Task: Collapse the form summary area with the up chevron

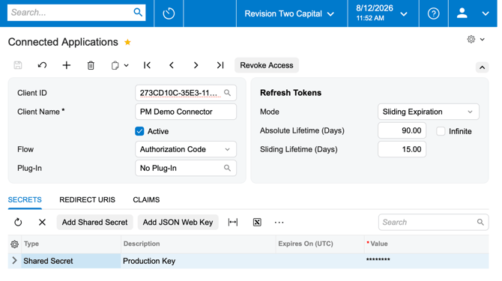Action: pyautogui.click(x=483, y=67)
